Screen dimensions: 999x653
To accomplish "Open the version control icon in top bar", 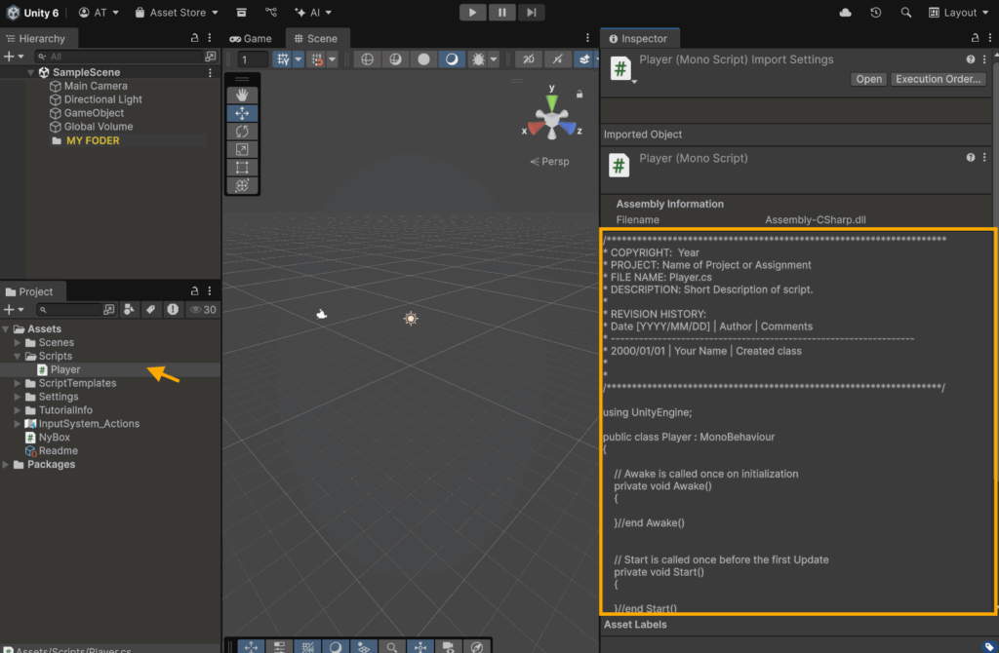I will coord(271,12).
